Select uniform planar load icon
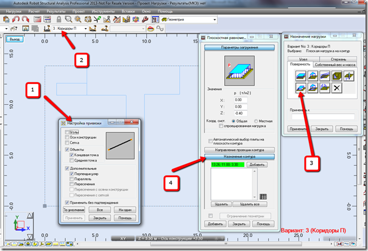 (x=301, y=76)
